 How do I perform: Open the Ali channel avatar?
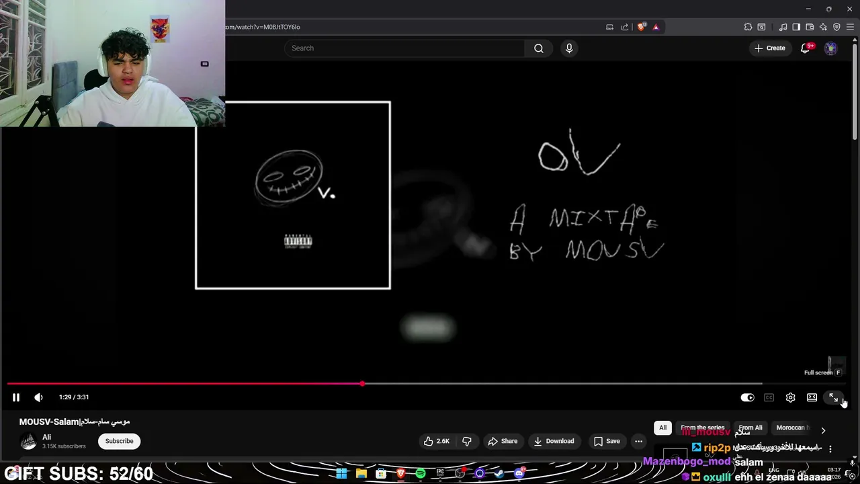click(28, 441)
